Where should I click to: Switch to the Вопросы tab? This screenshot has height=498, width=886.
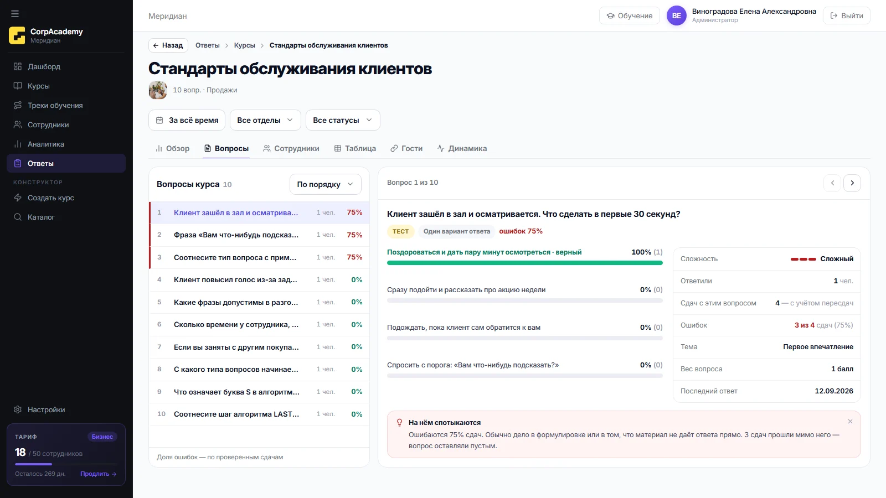click(226, 148)
